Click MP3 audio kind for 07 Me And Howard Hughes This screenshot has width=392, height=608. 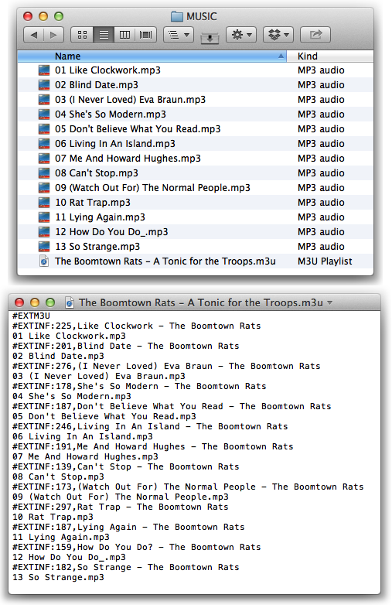coord(321,159)
